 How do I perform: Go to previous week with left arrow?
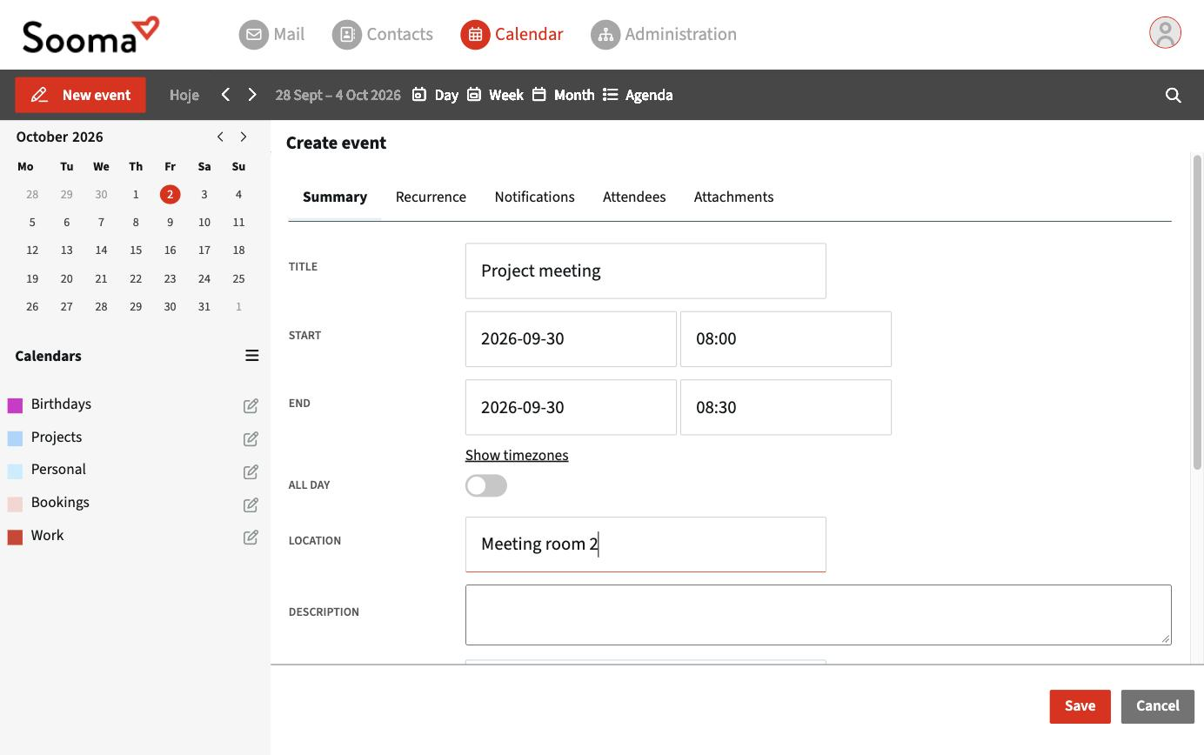pos(225,95)
